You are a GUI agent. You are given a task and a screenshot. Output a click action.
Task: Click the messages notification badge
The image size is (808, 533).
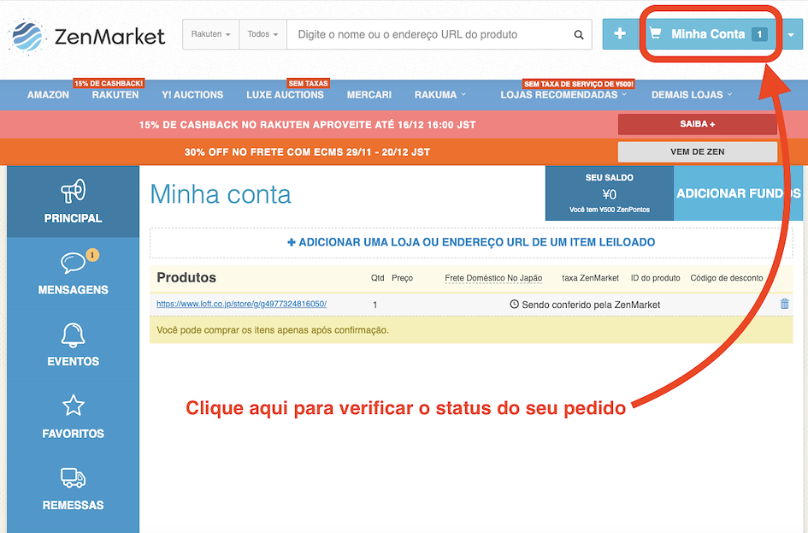pyautogui.click(x=92, y=255)
